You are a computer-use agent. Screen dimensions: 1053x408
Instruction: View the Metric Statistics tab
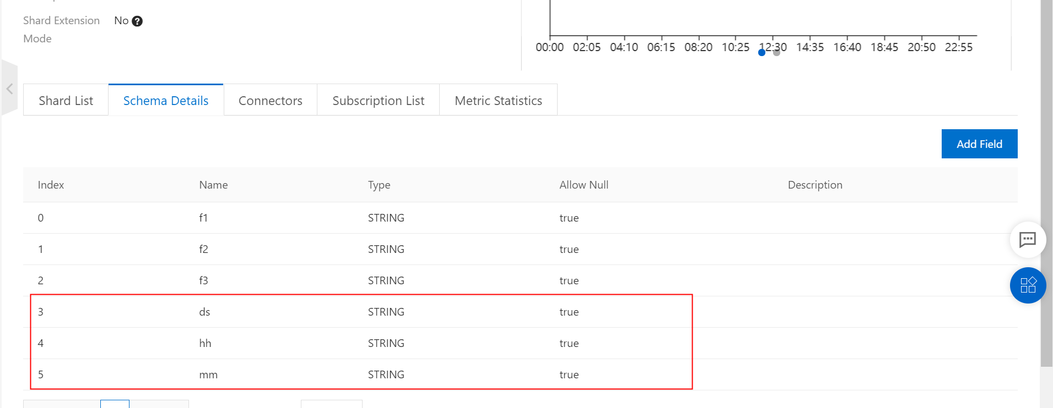point(498,101)
